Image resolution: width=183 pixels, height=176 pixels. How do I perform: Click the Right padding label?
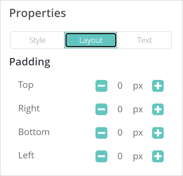(x=29, y=108)
